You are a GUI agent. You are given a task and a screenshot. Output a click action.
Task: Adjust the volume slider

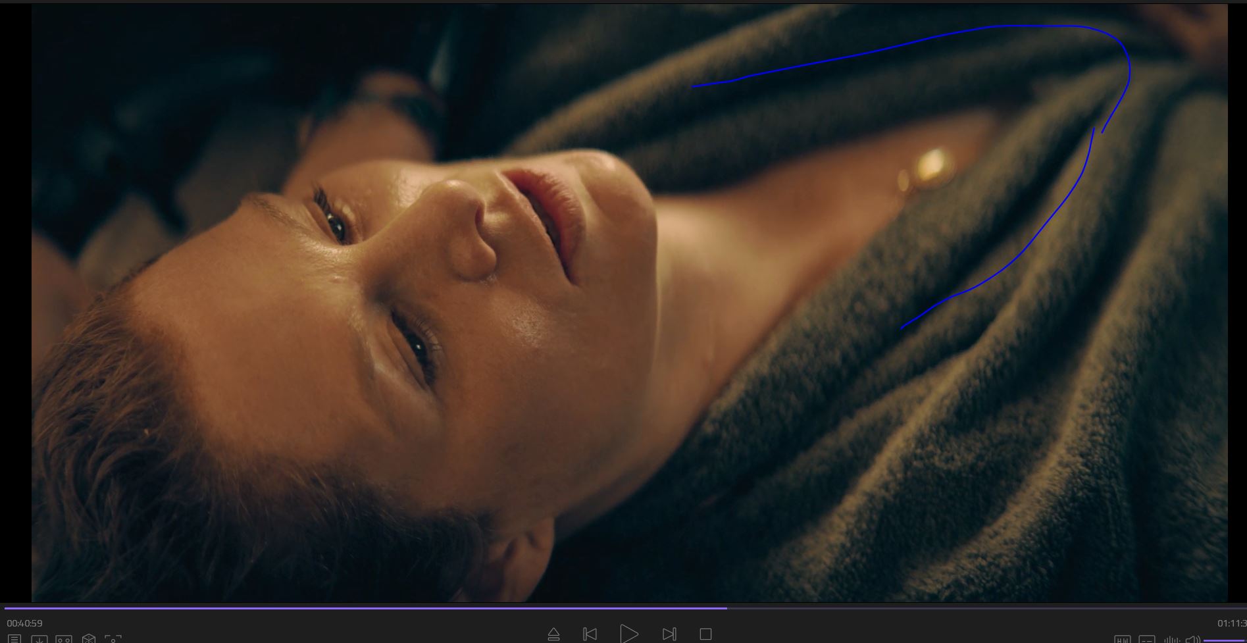click(1224, 640)
